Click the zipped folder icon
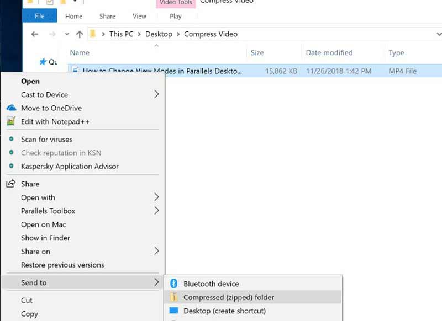The image size is (442, 321). pyautogui.click(x=174, y=297)
